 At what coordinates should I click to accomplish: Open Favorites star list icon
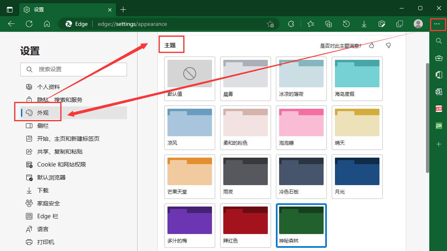coord(311,24)
